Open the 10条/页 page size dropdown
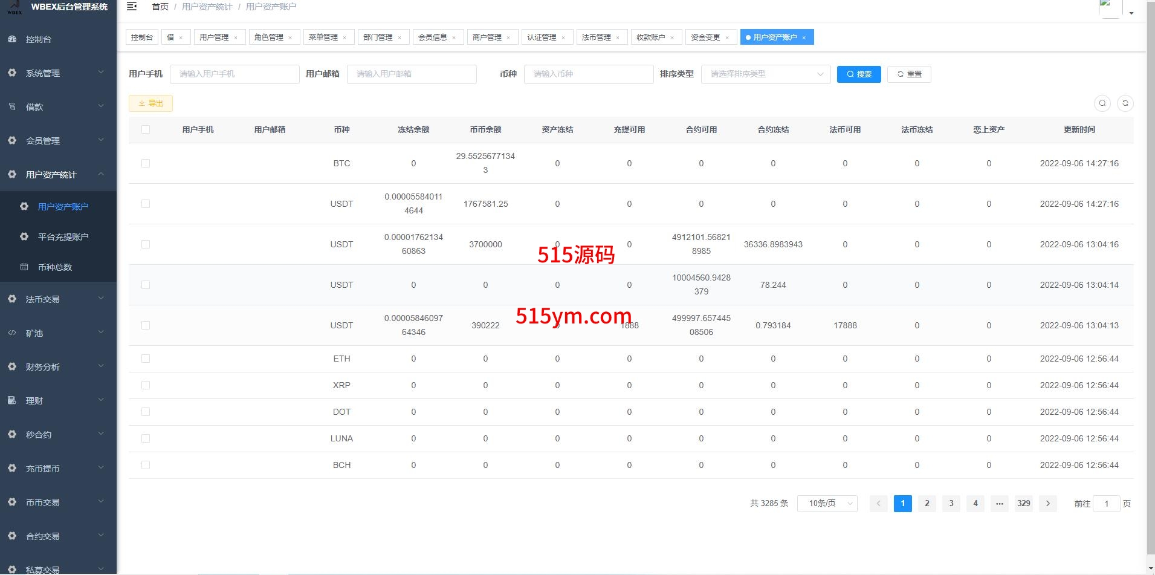1155x575 pixels. click(x=827, y=504)
